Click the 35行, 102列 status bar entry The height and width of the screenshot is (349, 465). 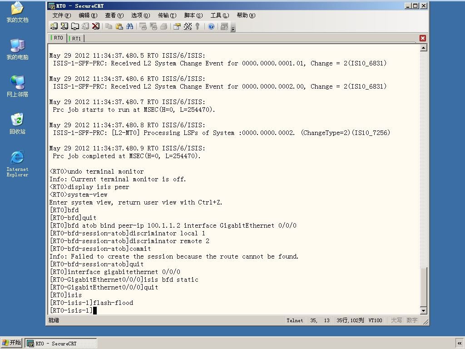[350, 320]
